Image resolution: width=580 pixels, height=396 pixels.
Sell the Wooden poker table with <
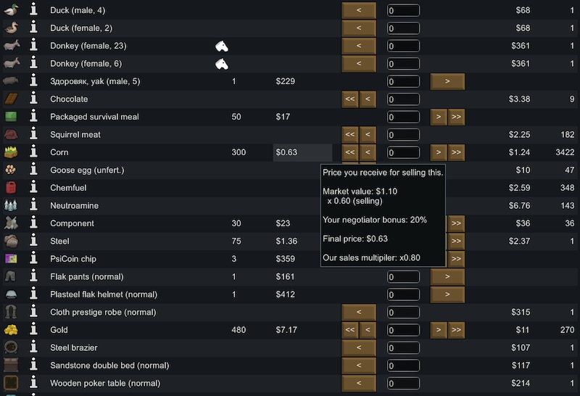click(359, 384)
